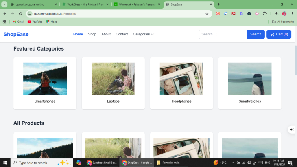
Task: Reload the page
Action: click(20, 13)
